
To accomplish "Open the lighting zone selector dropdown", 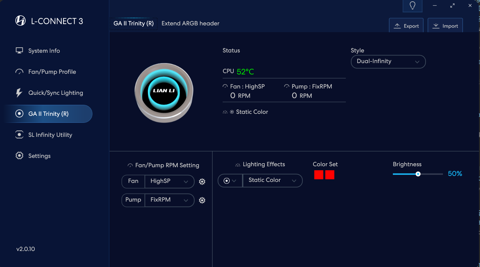I will tap(230, 181).
